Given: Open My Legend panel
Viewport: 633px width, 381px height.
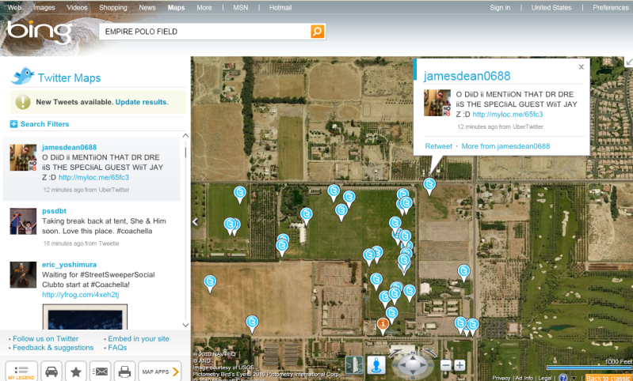Looking at the screenshot, I should [x=21, y=372].
